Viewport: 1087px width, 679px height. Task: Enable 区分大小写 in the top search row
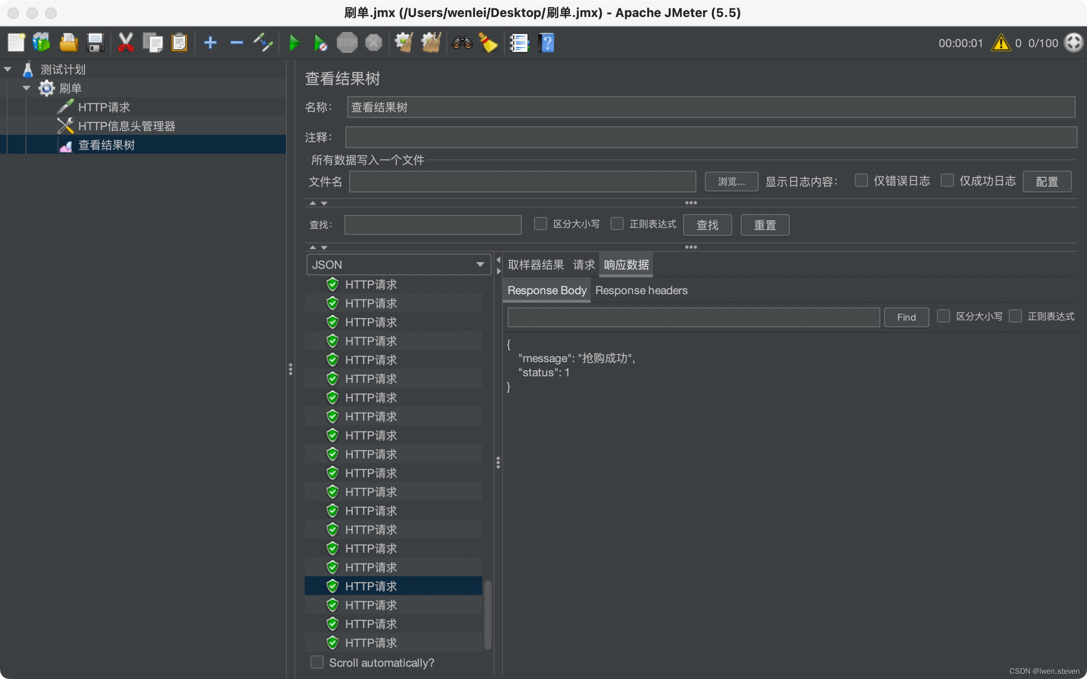541,224
